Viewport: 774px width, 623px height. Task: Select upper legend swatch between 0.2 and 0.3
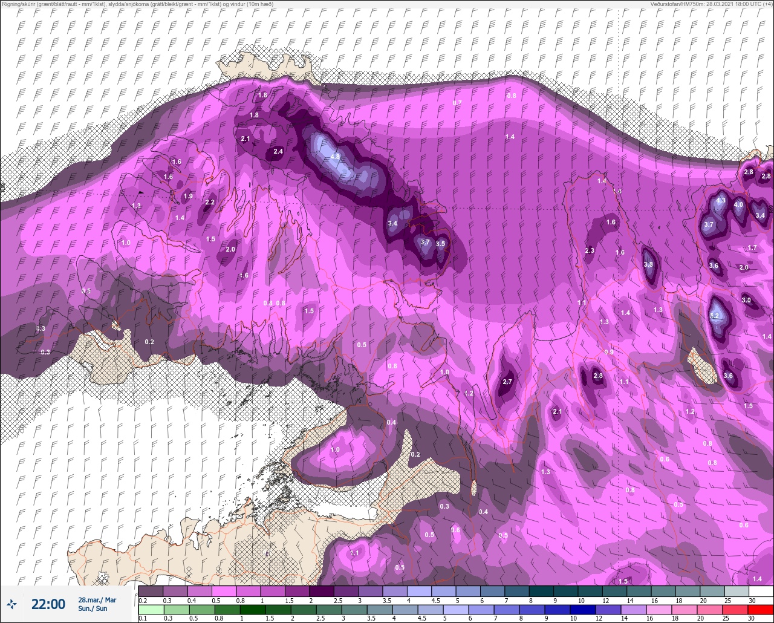151,591
